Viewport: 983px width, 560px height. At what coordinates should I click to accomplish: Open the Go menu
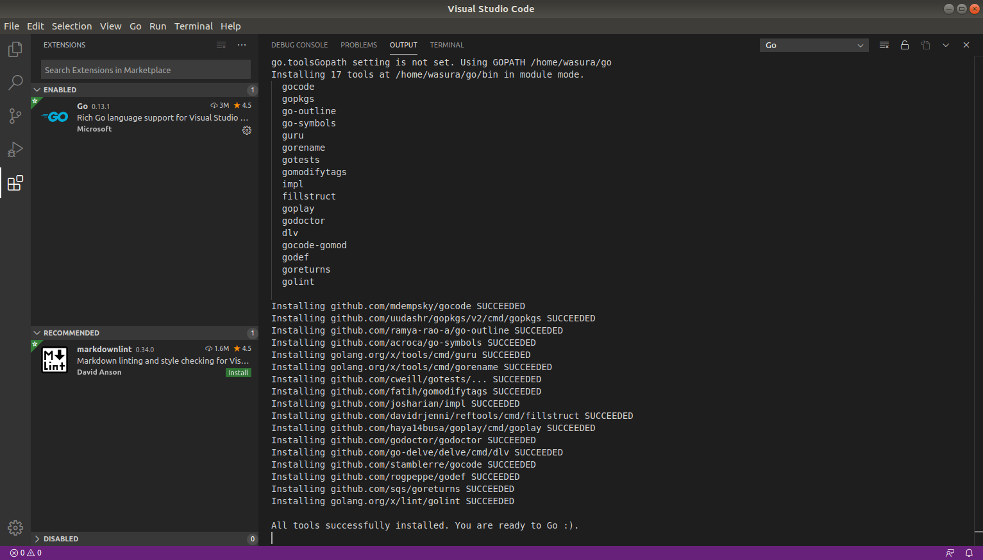coord(135,26)
